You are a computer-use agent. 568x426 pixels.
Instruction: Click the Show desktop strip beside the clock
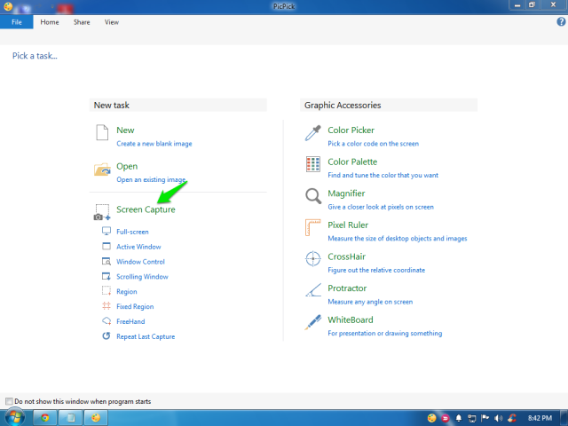click(564, 418)
